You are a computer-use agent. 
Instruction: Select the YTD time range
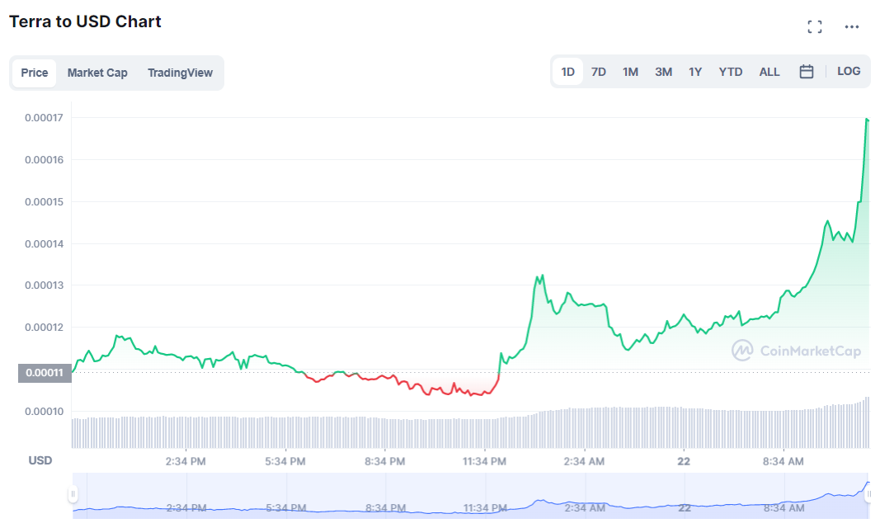(x=731, y=72)
